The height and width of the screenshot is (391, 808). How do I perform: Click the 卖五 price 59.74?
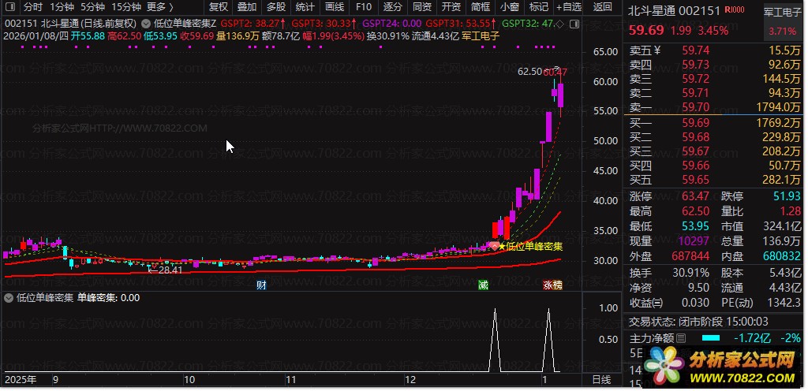click(696, 50)
